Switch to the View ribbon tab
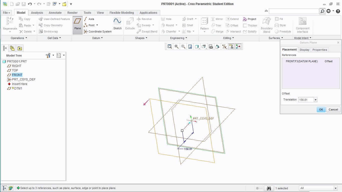 tap(100, 13)
